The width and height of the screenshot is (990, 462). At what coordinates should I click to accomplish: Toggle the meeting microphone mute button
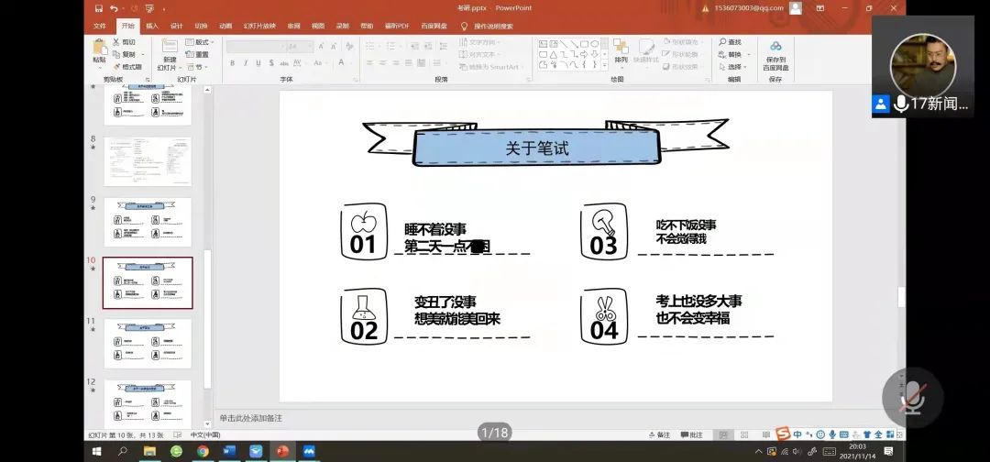tap(913, 398)
